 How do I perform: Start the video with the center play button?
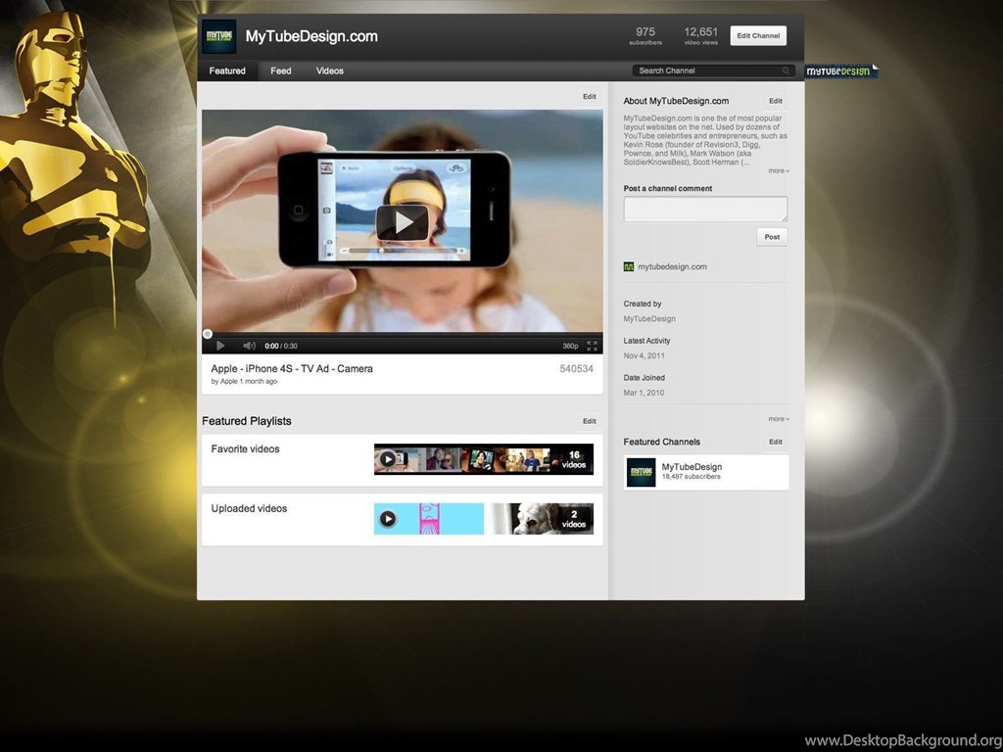coord(403,222)
